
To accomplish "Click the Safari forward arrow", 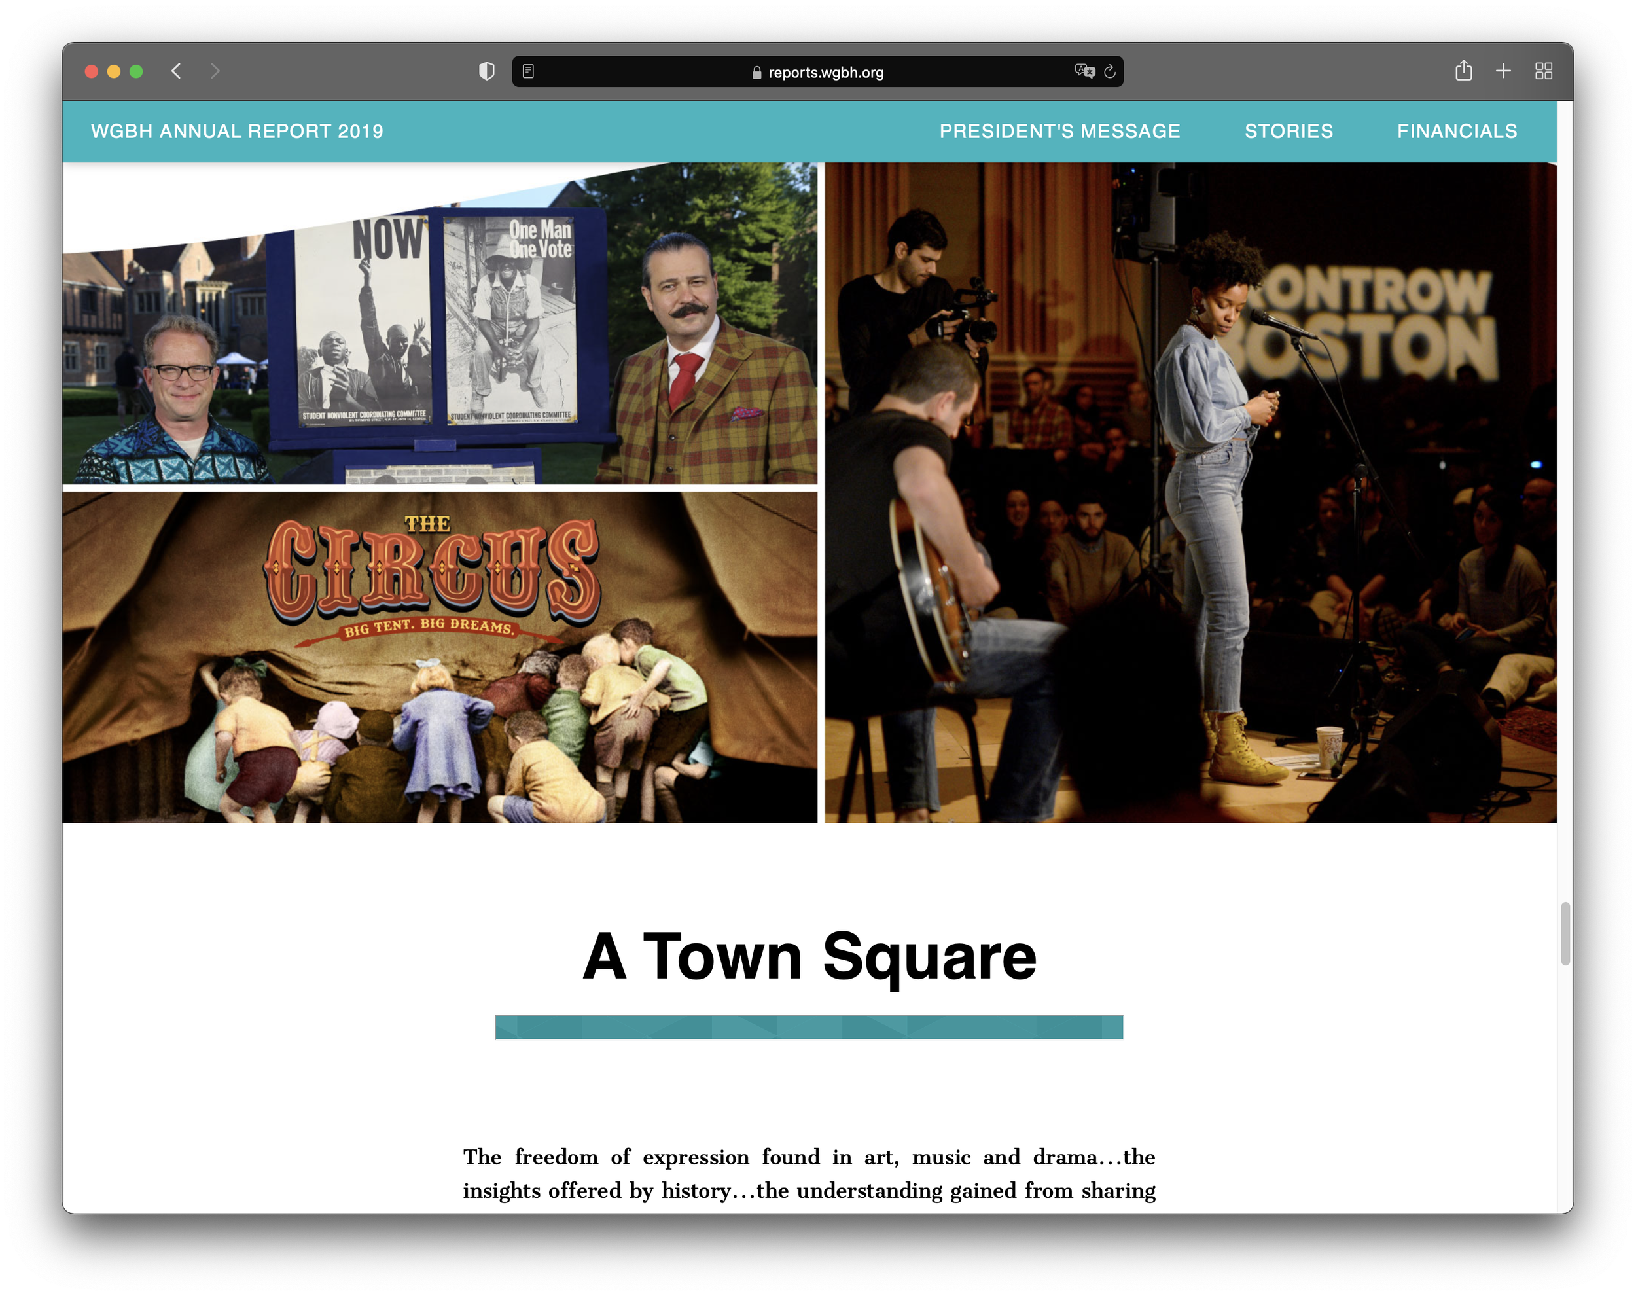I will click(215, 71).
